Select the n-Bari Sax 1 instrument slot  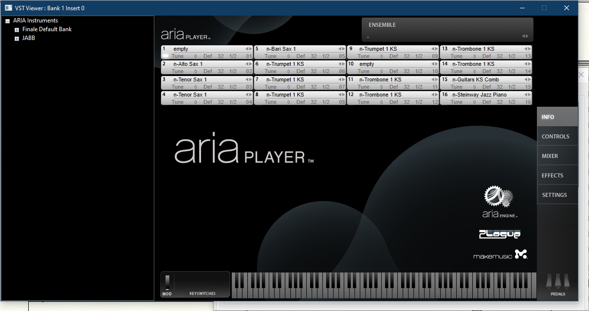coord(281,49)
